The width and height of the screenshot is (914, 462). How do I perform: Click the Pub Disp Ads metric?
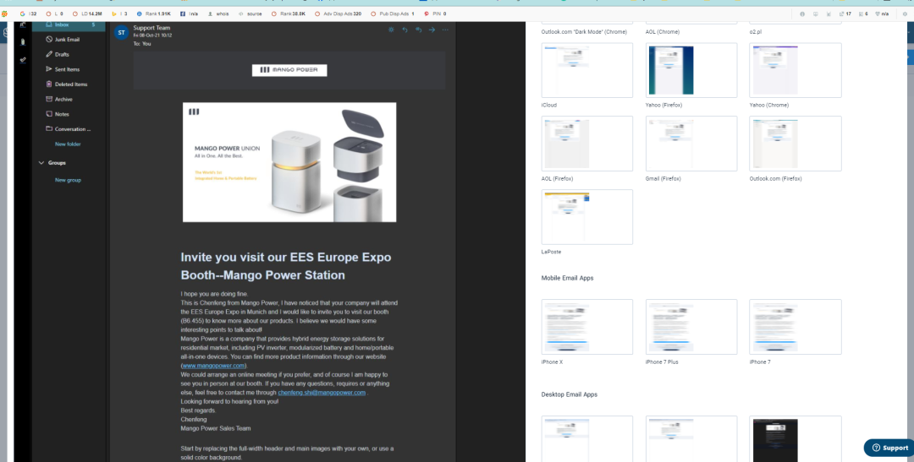pos(393,14)
